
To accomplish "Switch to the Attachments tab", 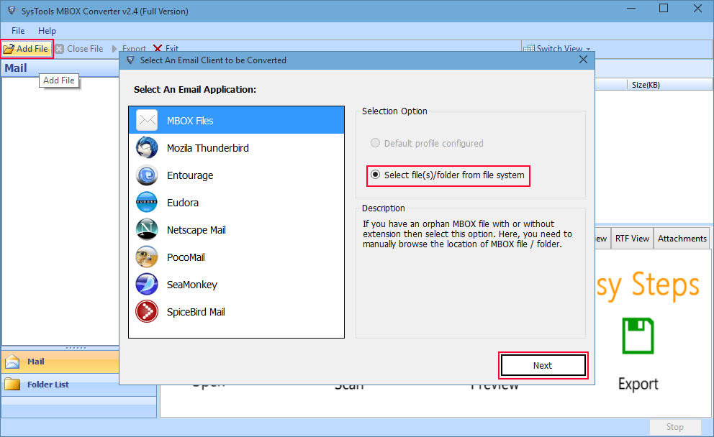I will pyautogui.click(x=682, y=239).
